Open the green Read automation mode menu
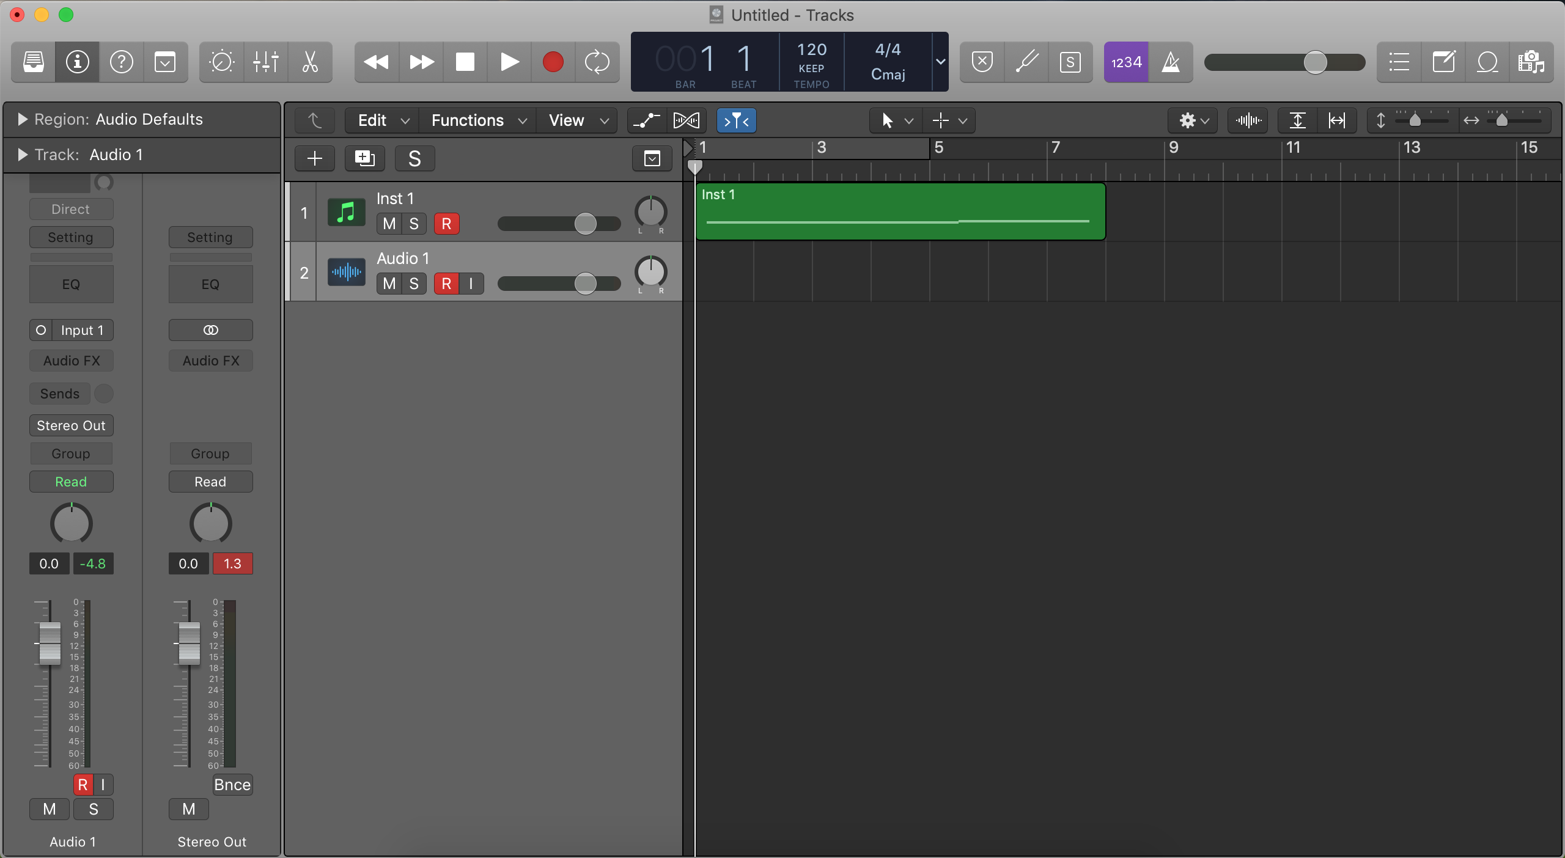The image size is (1565, 858). click(x=72, y=482)
